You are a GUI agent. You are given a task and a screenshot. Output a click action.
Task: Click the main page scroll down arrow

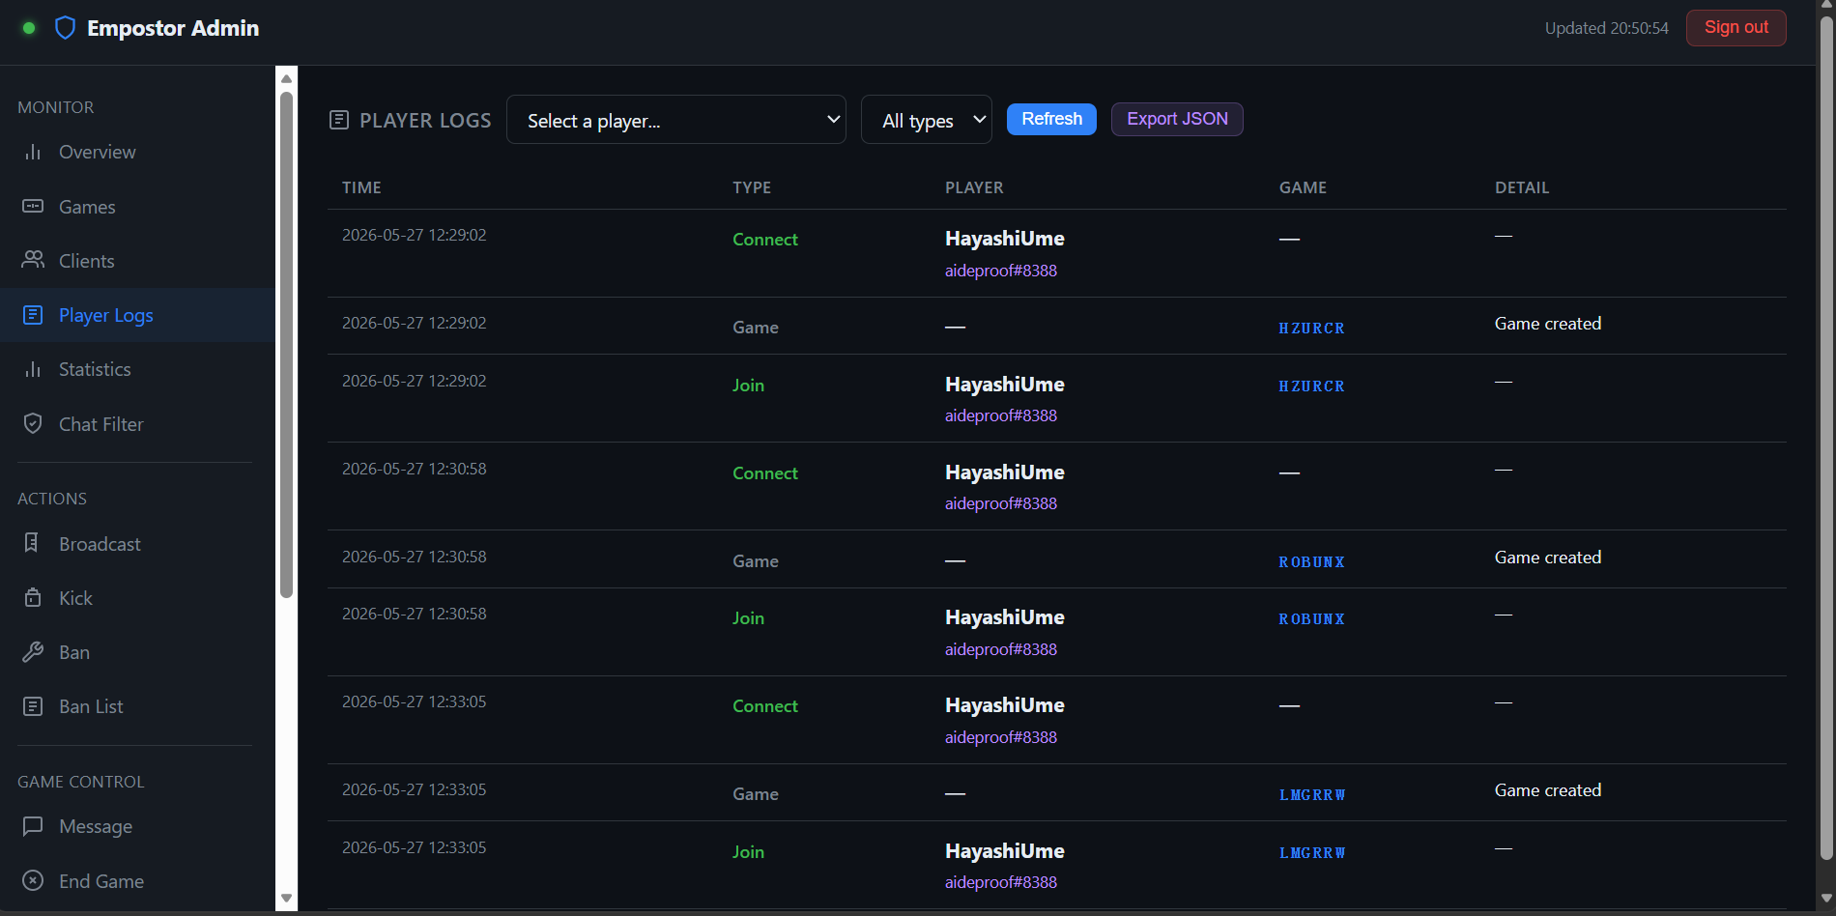[1826, 899]
